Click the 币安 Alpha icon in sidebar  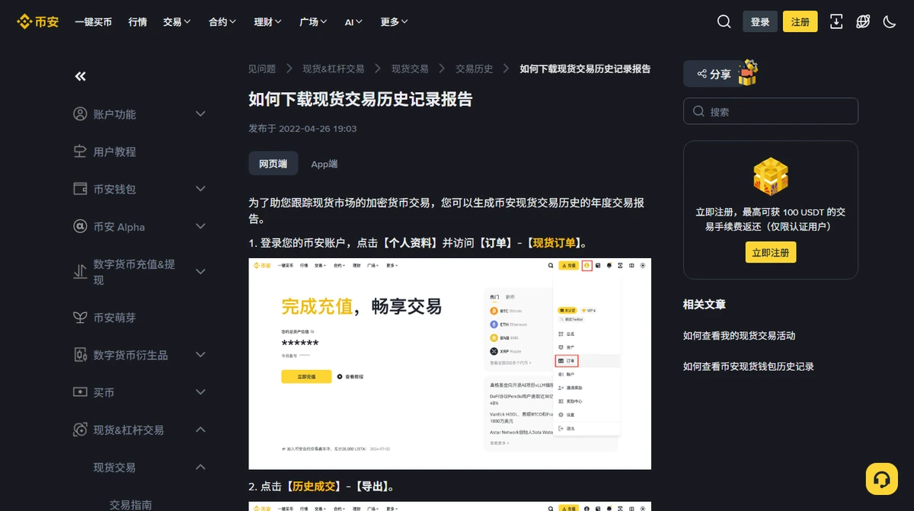click(80, 226)
